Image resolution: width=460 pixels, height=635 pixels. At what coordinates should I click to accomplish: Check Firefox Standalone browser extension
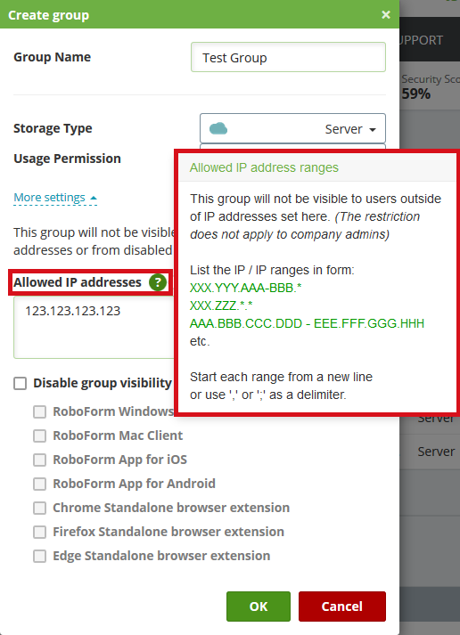[39, 532]
